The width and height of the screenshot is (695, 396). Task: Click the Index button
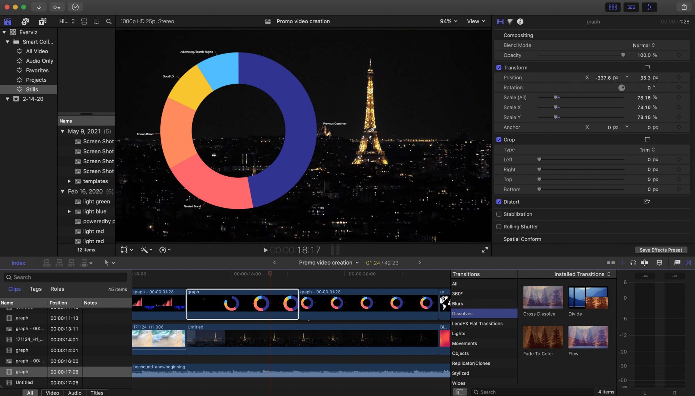click(x=18, y=263)
